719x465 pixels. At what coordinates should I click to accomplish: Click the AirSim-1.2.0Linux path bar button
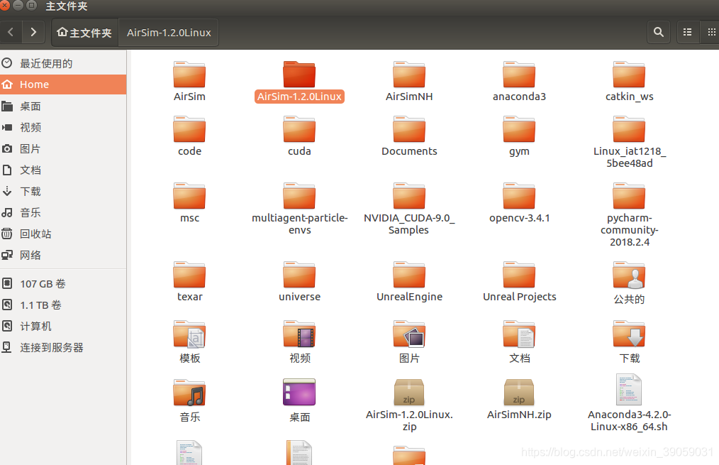click(x=169, y=33)
